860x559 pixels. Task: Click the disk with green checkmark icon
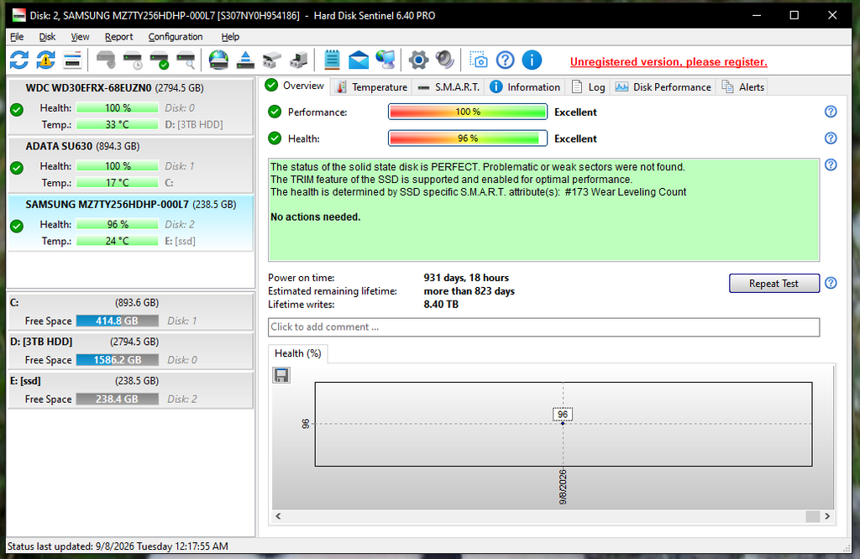click(160, 60)
